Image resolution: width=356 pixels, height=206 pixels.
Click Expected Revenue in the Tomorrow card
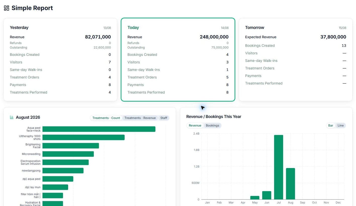[261, 37]
